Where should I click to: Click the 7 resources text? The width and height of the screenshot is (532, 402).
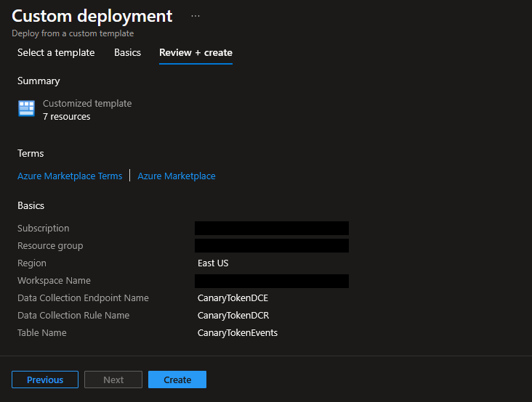click(x=67, y=117)
